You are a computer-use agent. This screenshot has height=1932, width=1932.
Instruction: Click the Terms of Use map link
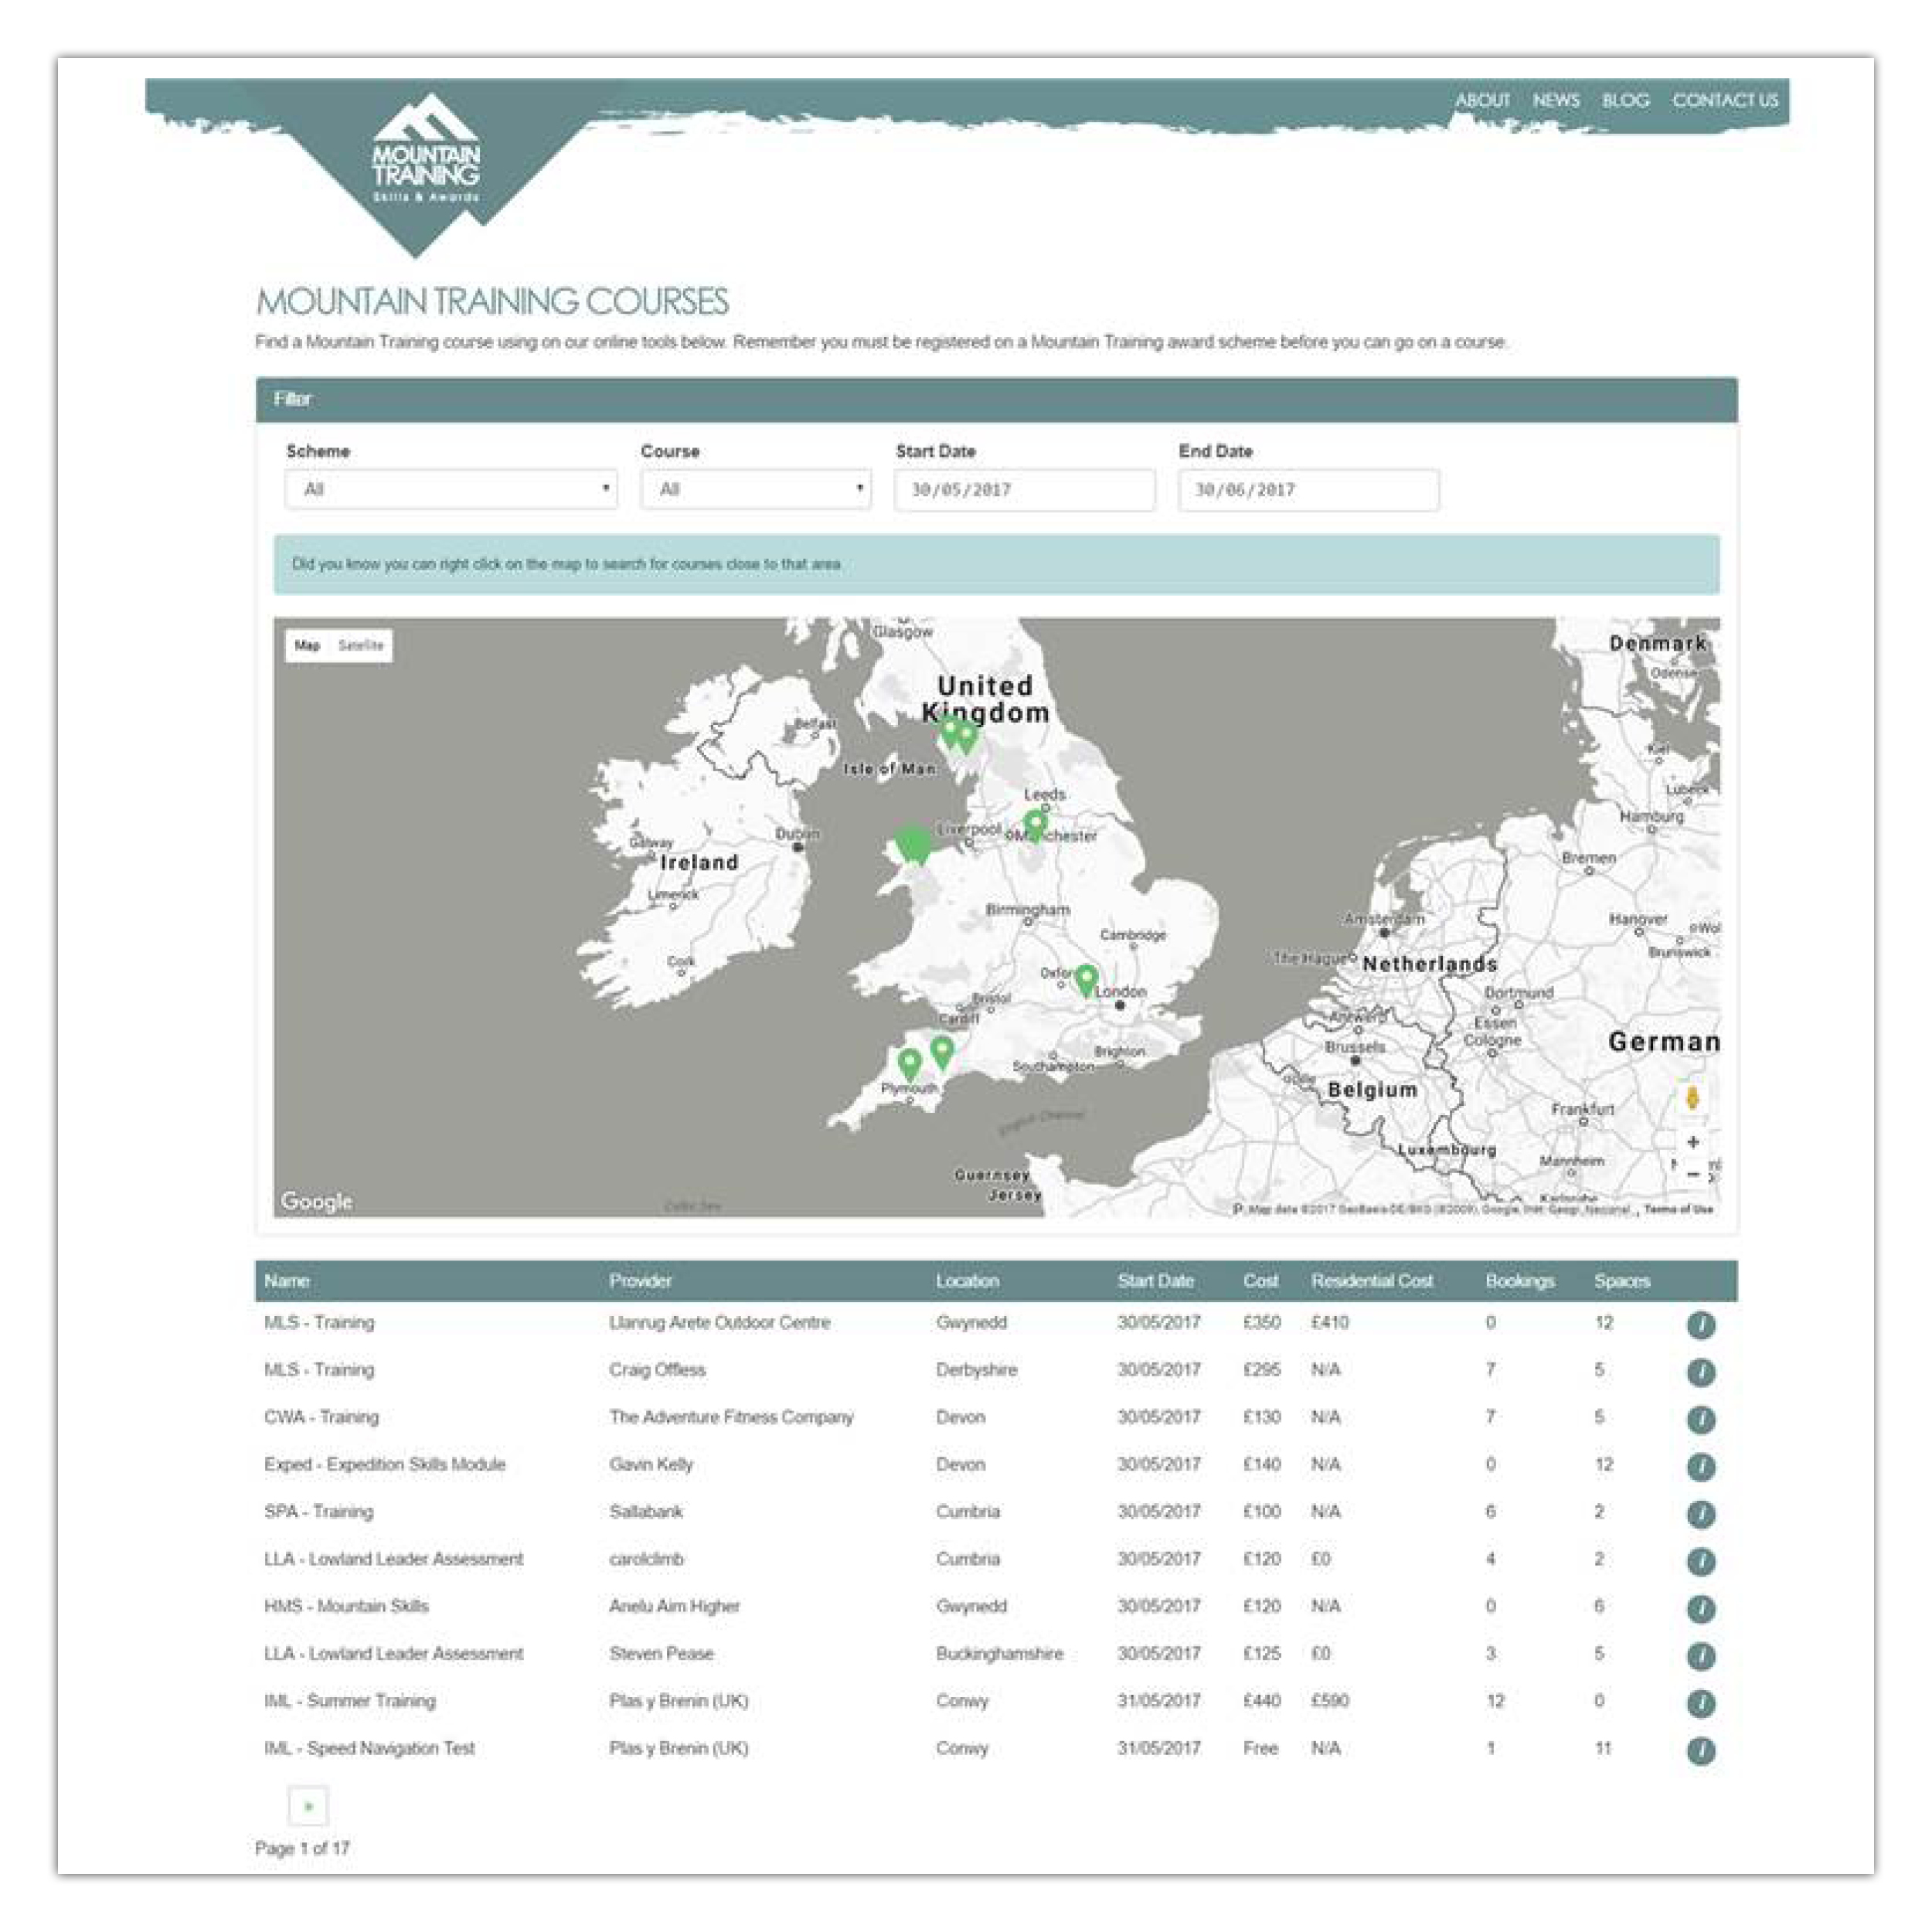click(x=1679, y=1209)
